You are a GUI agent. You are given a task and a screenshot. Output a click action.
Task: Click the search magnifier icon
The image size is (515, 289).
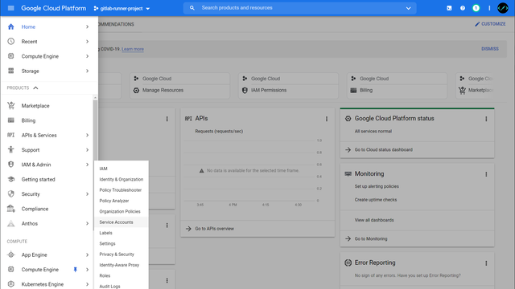point(192,8)
